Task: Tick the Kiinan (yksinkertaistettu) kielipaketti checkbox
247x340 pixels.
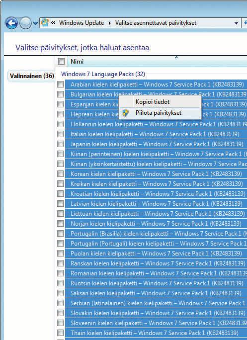Action: 60,164
